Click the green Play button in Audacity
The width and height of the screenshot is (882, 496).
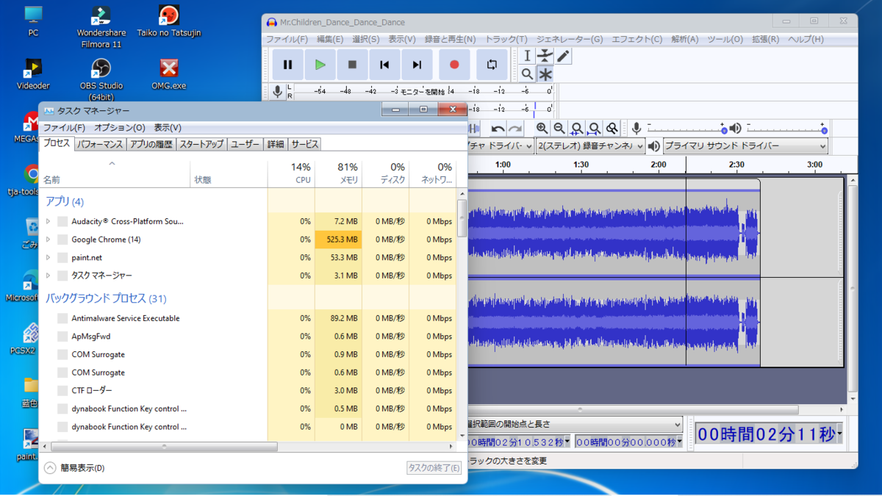click(320, 65)
